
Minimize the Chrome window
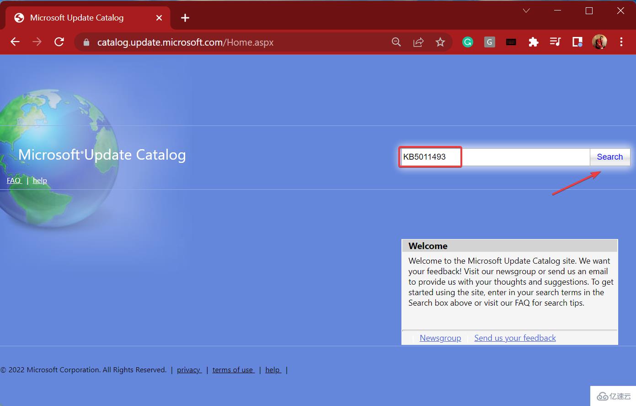[x=558, y=10]
